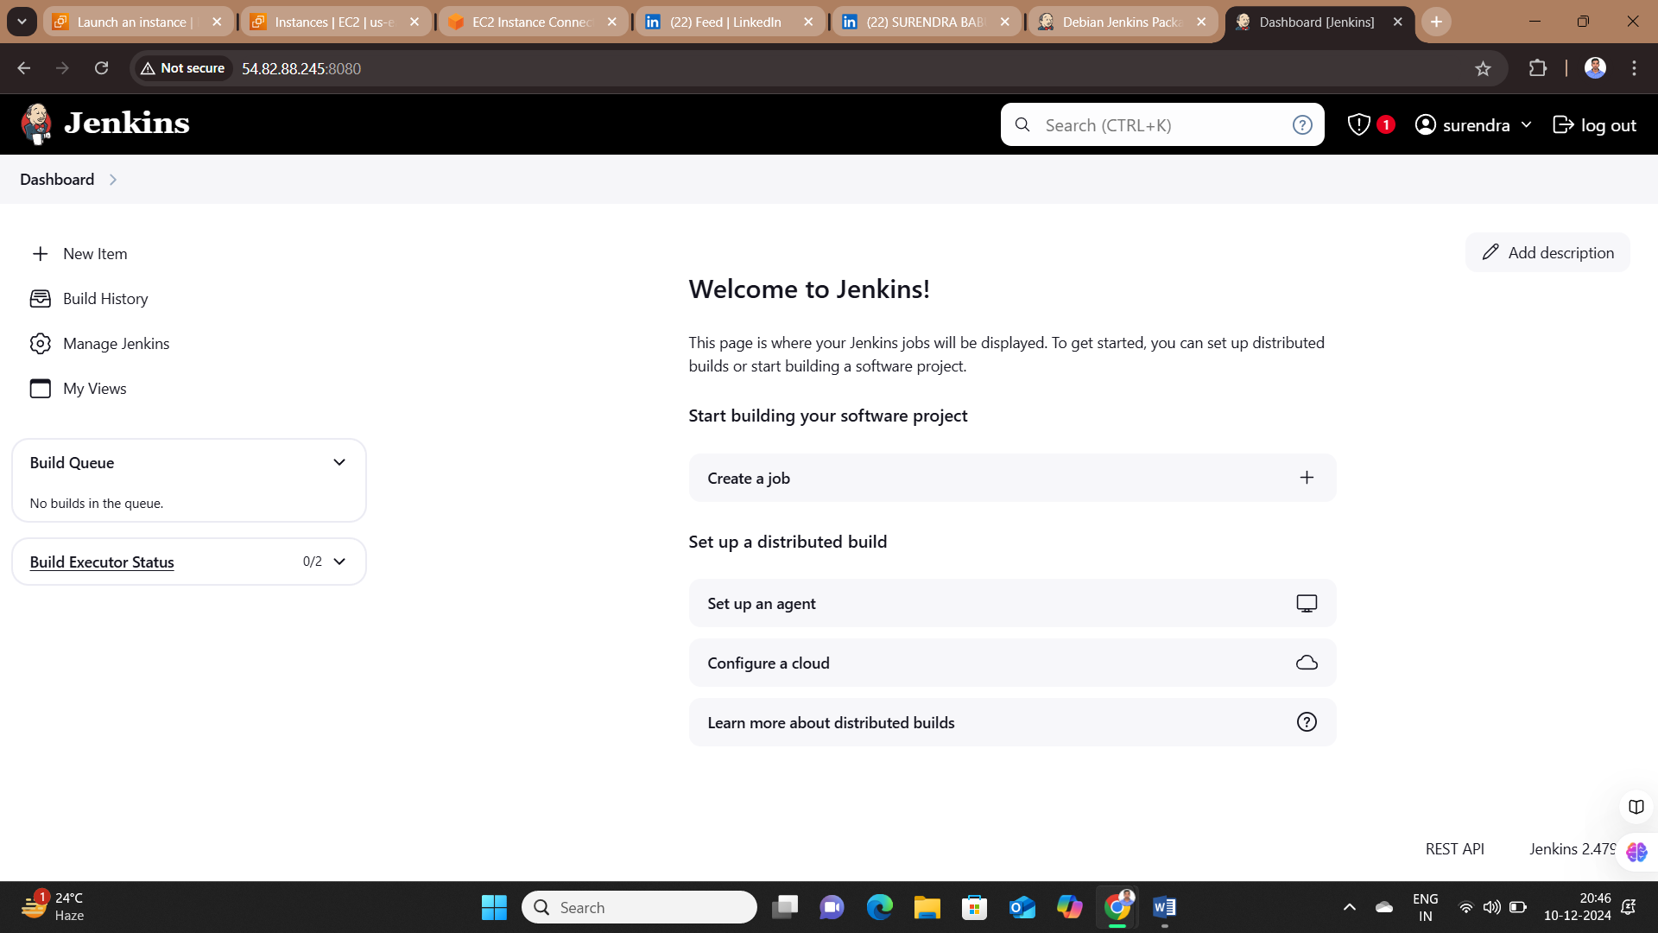This screenshot has width=1658, height=933.
Task: Open Manage Jenkins link
Action: 116,344
